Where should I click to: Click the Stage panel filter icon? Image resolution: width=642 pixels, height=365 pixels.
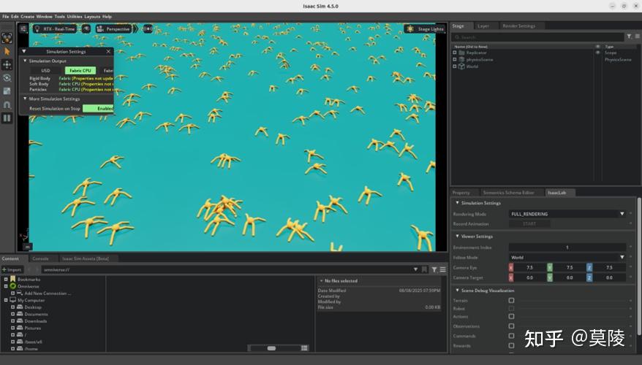628,36
